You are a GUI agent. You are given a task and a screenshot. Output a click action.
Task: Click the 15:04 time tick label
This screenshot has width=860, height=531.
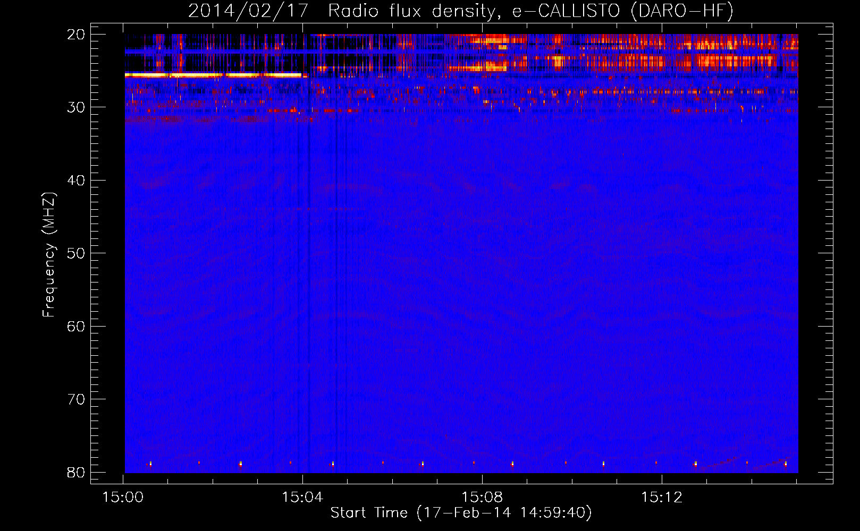(303, 498)
